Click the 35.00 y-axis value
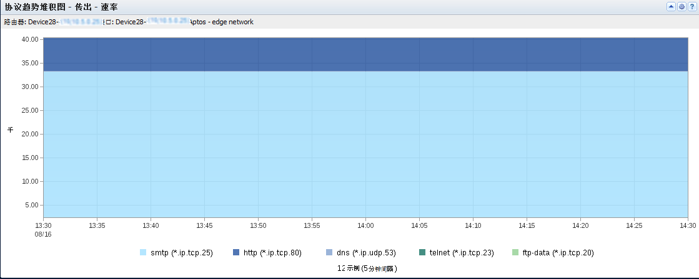 (x=31, y=63)
